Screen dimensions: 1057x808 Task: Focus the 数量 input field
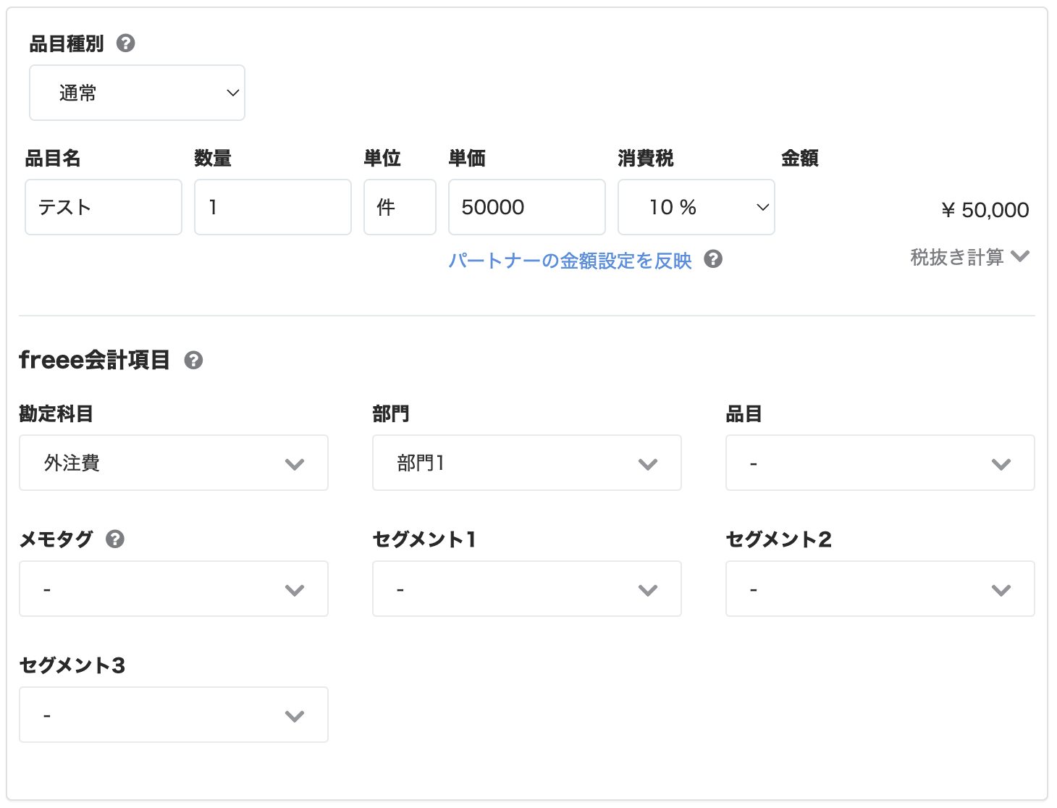(x=273, y=207)
